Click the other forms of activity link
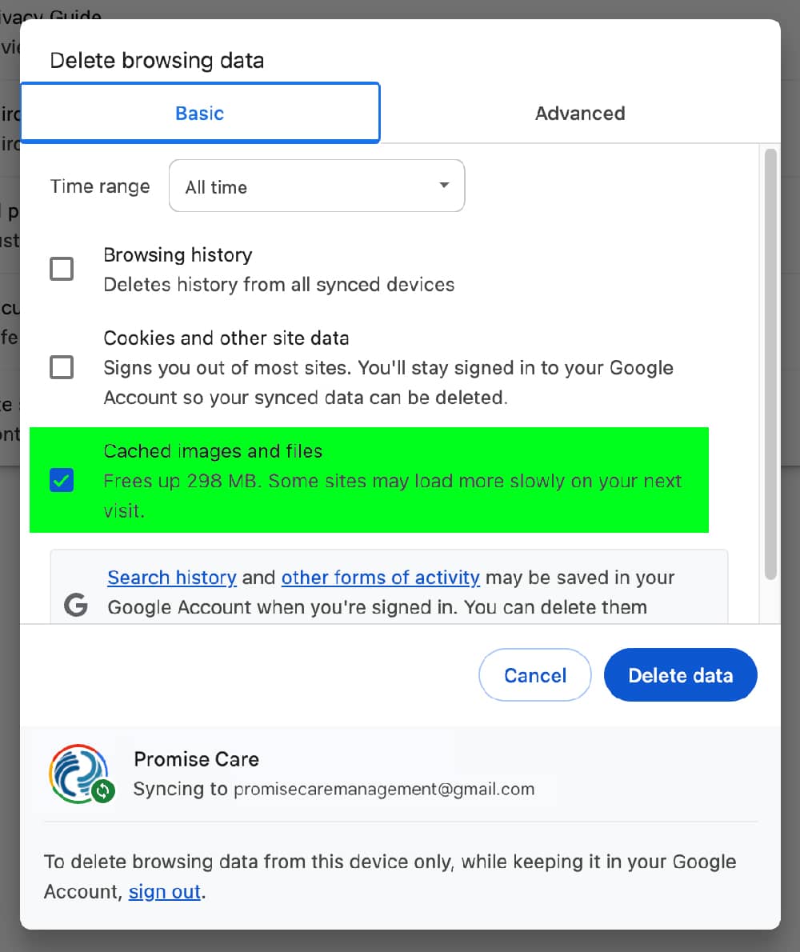 click(x=380, y=577)
